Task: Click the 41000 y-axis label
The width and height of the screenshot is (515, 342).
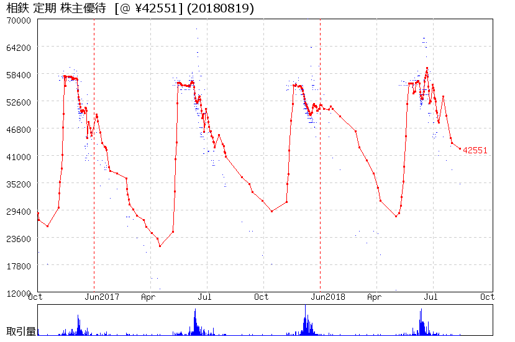Action: (19, 156)
